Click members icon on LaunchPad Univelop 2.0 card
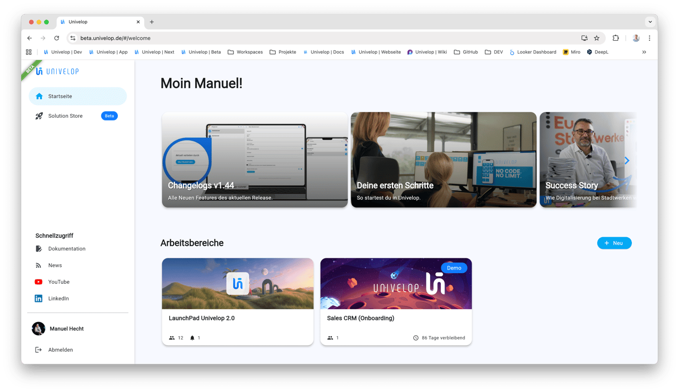Image resolution: width=679 pixels, height=392 pixels. click(x=172, y=338)
